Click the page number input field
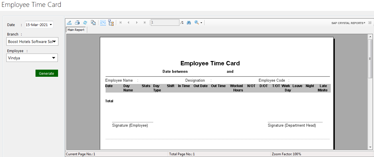This screenshot has height=157, width=374. pos(165,23)
